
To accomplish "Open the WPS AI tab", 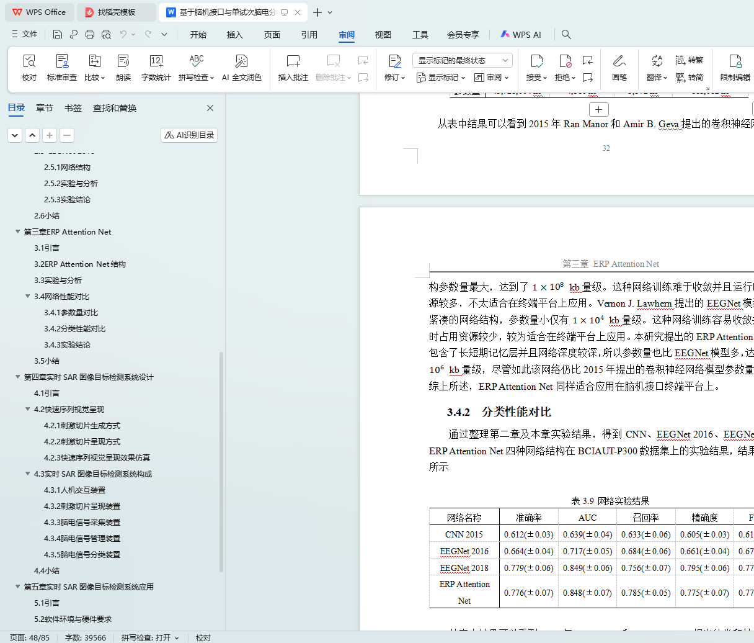I will coord(521,35).
